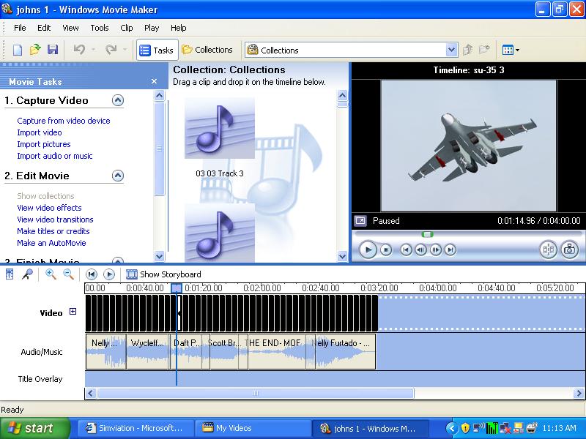
Task: Click View video transitions link
Action: click(56, 219)
